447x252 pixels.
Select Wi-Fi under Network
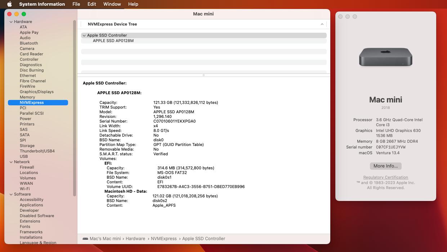[x=25, y=189]
